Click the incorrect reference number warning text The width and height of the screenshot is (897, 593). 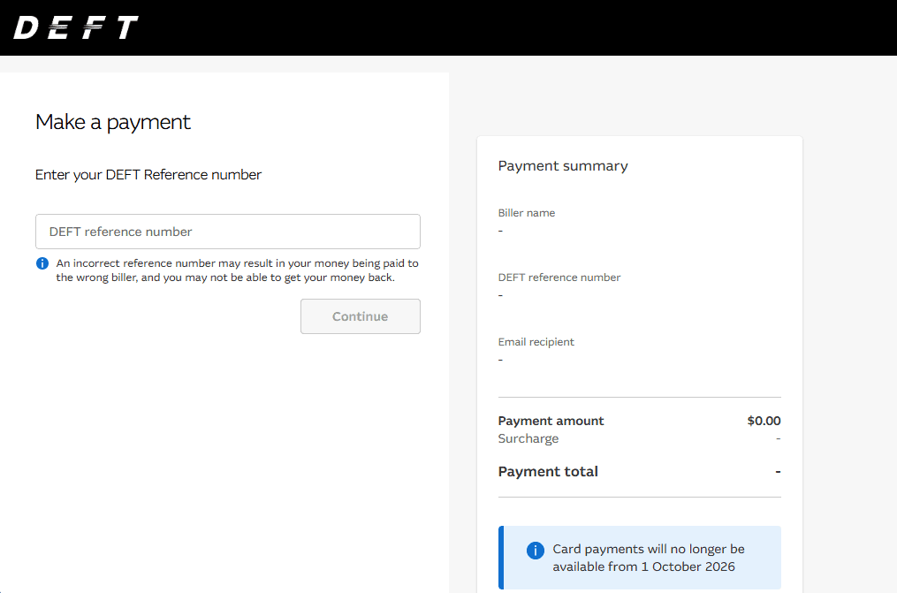tap(237, 270)
